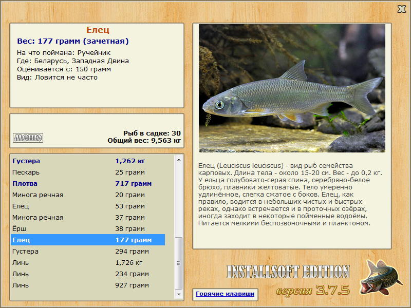Click the версия 3.7.5 text

pyautogui.click(x=313, y=290)
